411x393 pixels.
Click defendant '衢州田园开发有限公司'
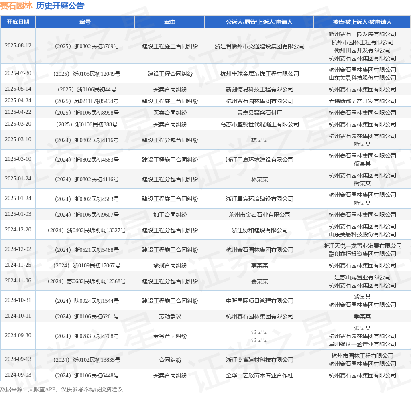pyautogui.click(x=362, y=50)
